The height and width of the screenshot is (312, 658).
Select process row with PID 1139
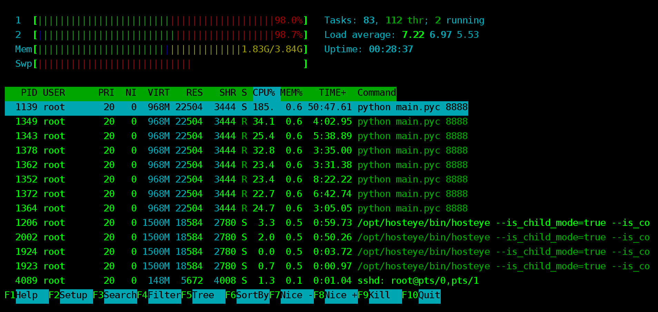coord(237,108)
